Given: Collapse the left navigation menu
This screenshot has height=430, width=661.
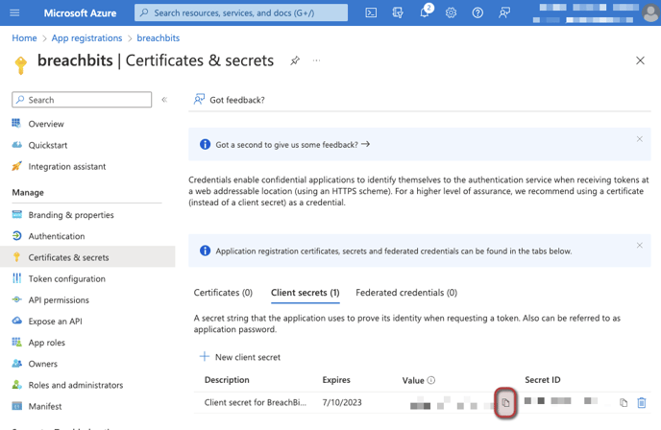Looking at the screenshot, I should tap(164, 100).
